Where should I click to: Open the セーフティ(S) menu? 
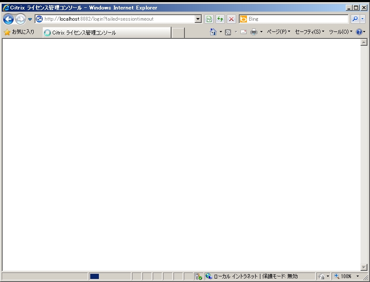[x=309, y=32]
